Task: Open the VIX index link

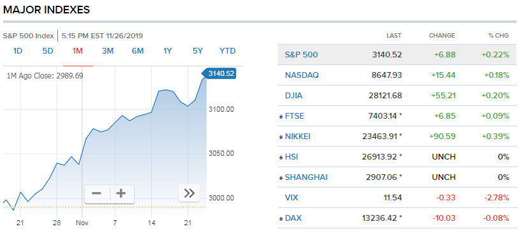Action: tap(291, 198)
